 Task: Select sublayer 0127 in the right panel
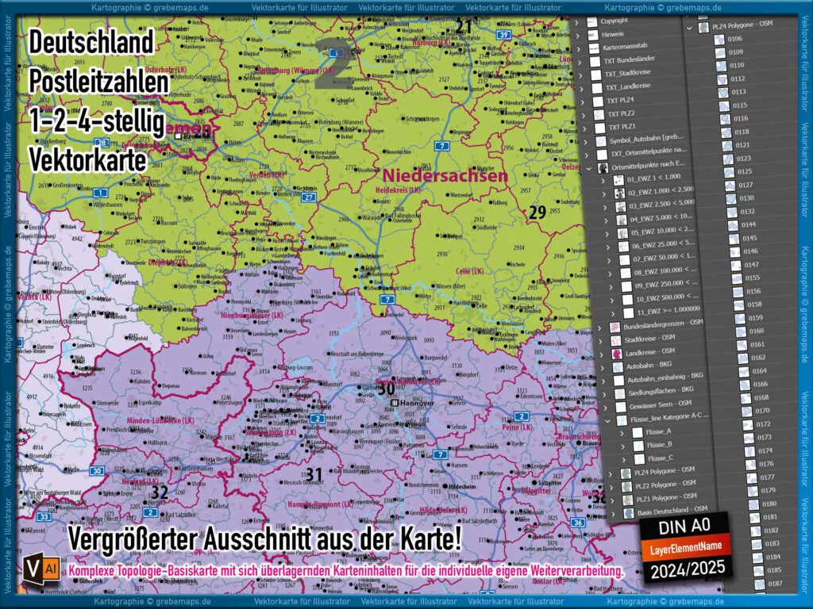pyautogui.click(x=744, y=185)
